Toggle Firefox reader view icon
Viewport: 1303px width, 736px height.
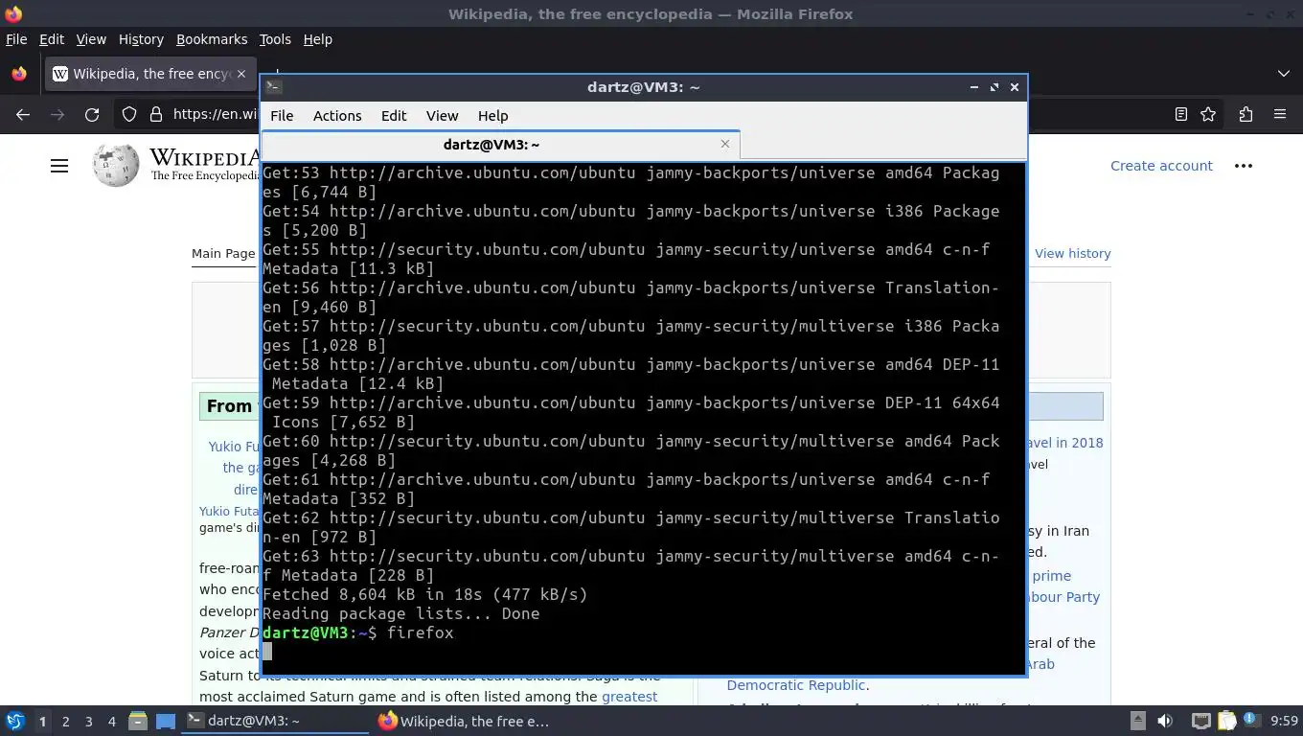point(1181,114)
